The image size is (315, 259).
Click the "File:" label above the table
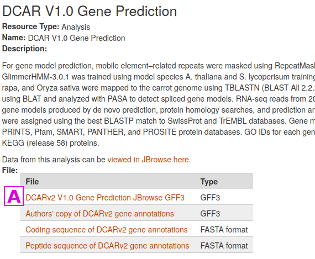(x=10, y=170)
